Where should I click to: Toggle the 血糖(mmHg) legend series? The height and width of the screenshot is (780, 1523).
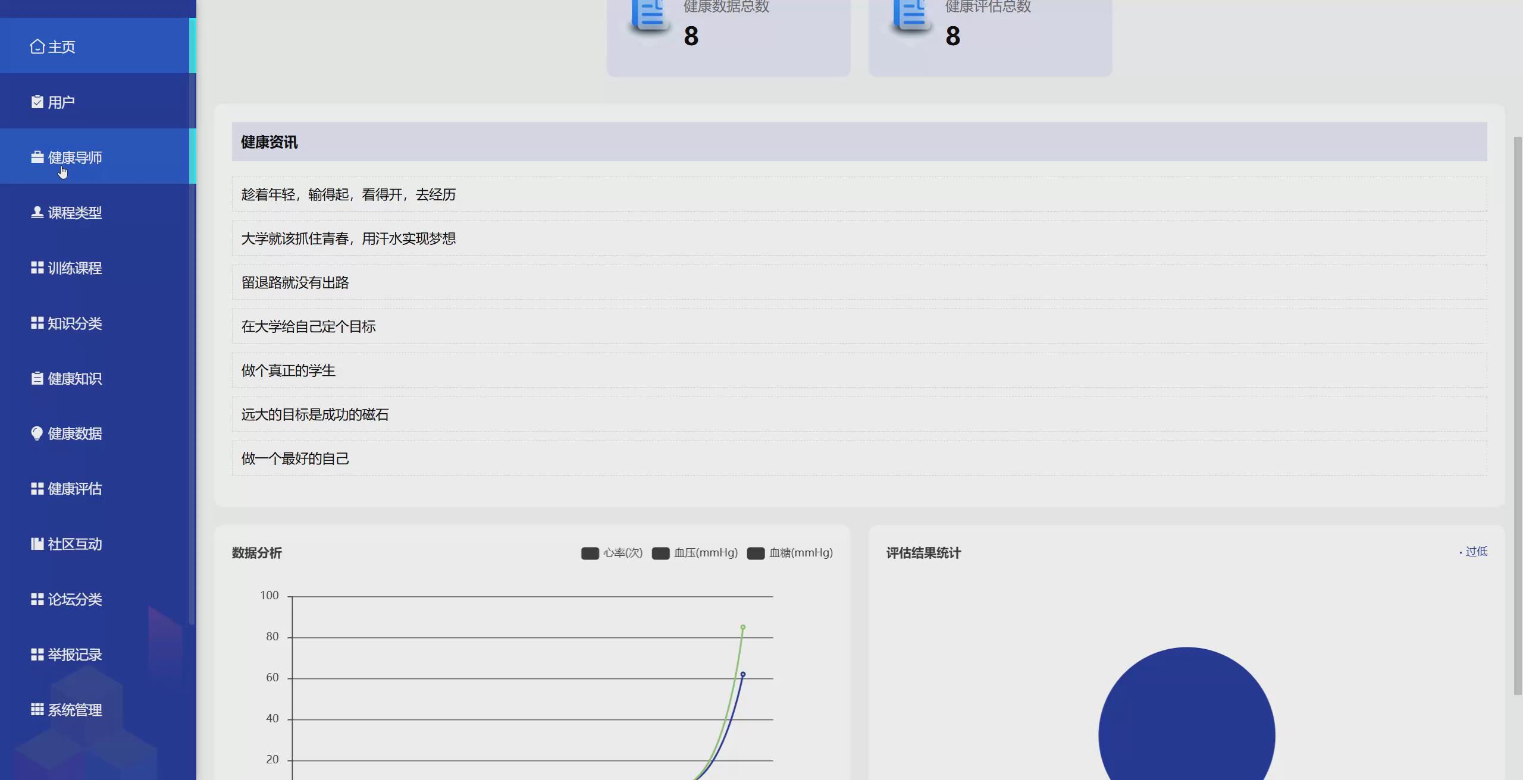(x=790, y=553)
